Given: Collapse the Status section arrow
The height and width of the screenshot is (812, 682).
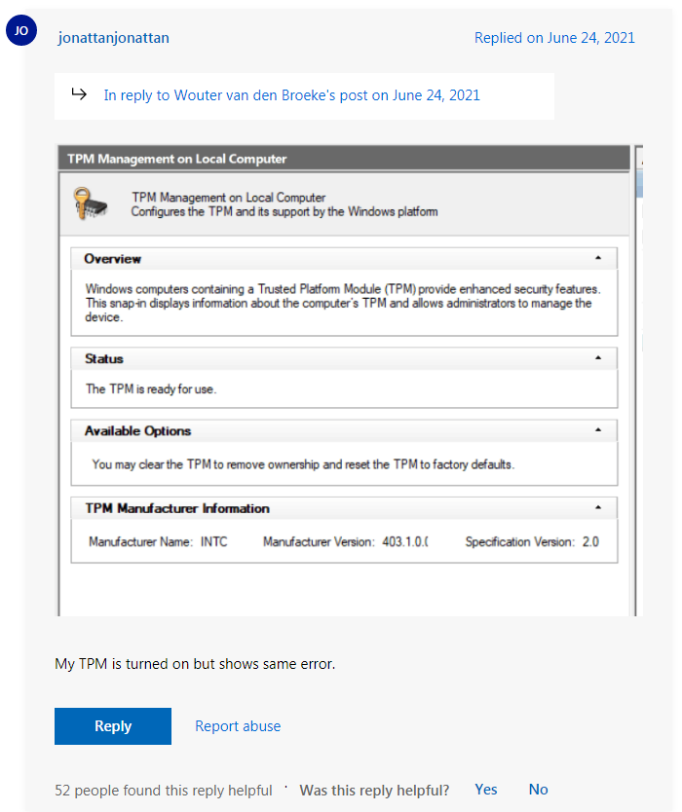Looking at the screenshot, I should pyautogui.click(x=598, y=358).
